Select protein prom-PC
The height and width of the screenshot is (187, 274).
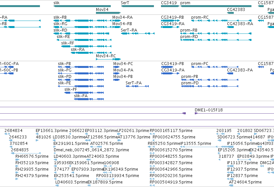pos(200,64)
